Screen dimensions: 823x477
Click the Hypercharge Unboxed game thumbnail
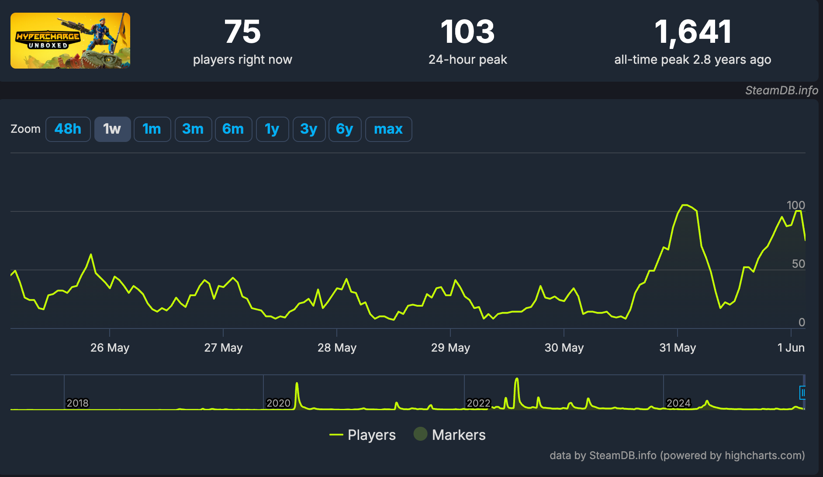click(70, 41)
